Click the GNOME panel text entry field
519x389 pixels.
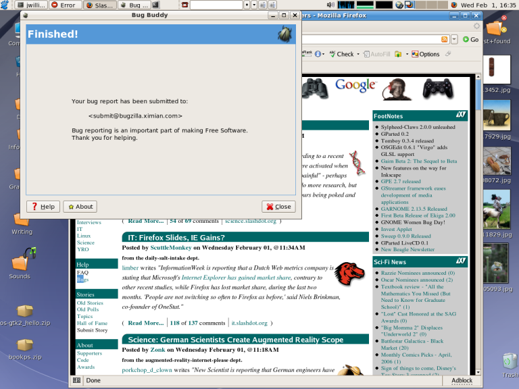216,5
